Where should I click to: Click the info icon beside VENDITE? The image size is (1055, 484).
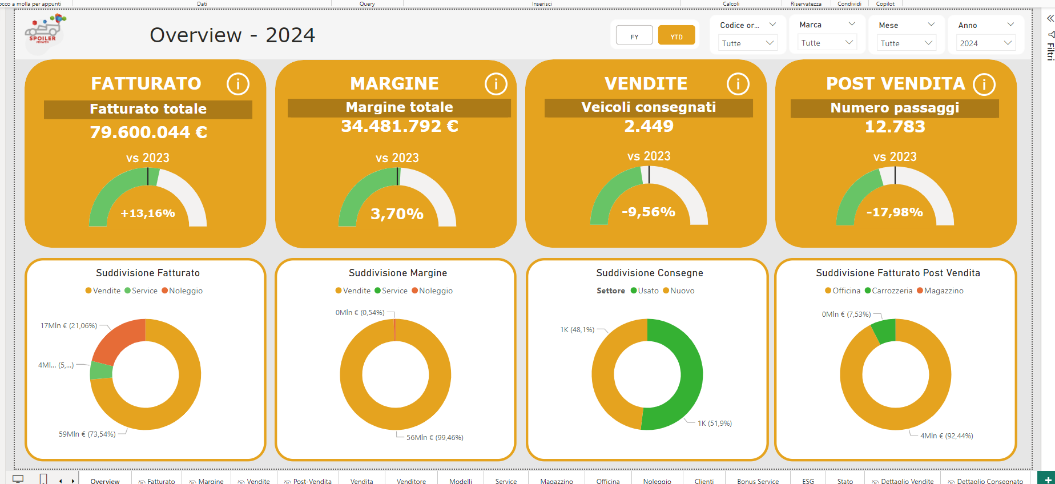[738, 84]
